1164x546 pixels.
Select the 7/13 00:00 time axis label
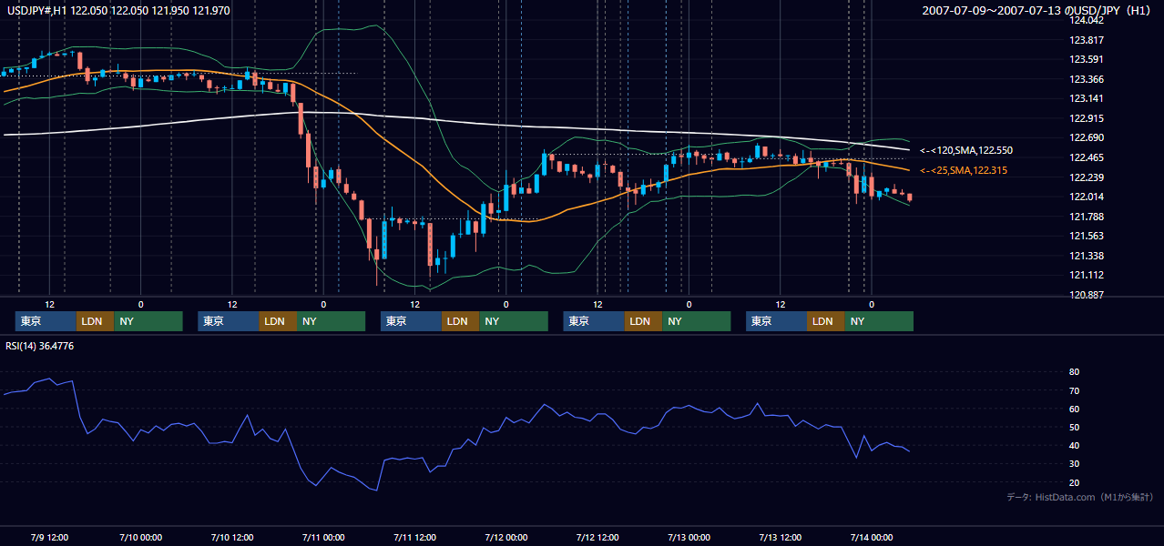tap(689, 537)
